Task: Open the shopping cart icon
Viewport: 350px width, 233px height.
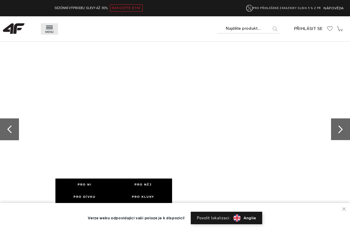Action: (340, 29)
